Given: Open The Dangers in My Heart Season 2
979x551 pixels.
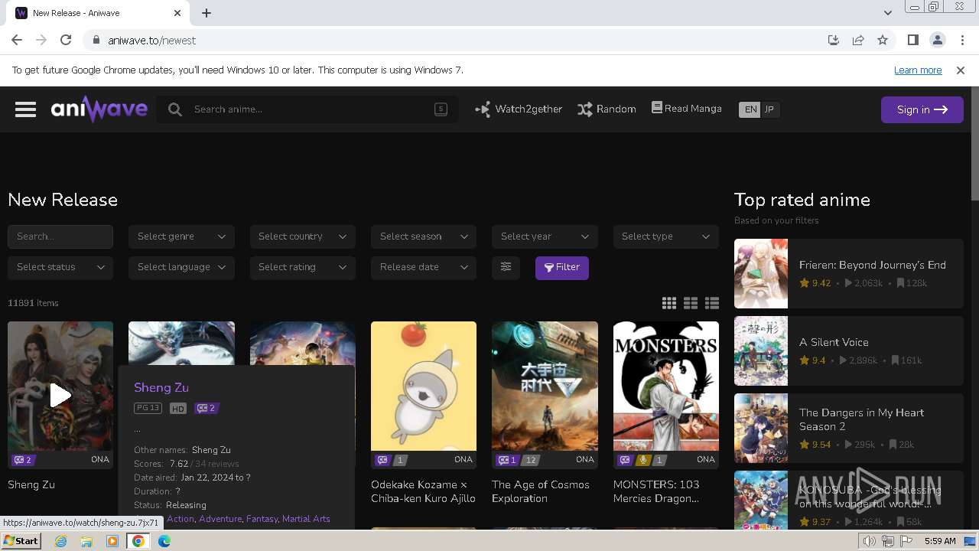Looking at the screenshot, I should pyautogui.click(x=849, y=428).
